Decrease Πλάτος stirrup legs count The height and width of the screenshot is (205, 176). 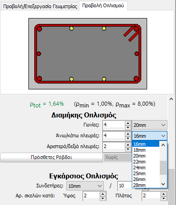(x=163, y=199)
